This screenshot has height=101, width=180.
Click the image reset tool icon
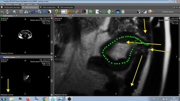[14, 12]
